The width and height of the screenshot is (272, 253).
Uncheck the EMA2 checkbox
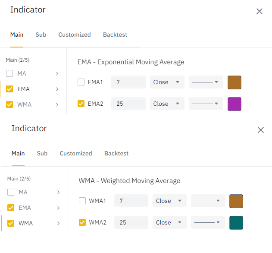click(x=81, y=104)
